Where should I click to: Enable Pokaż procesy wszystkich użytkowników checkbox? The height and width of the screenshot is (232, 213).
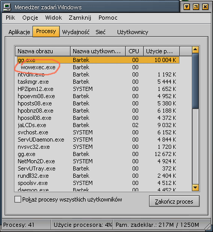coord(18,199)
